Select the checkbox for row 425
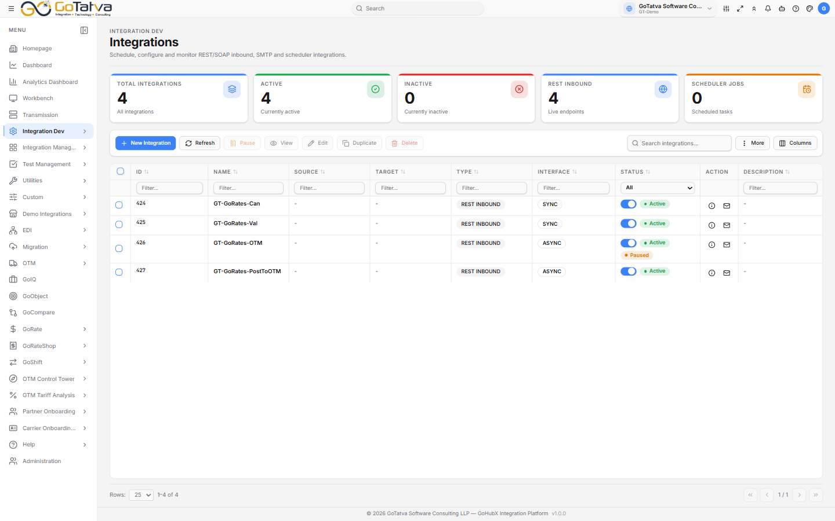Screen dimensions: 835x521 coord(119,225)
